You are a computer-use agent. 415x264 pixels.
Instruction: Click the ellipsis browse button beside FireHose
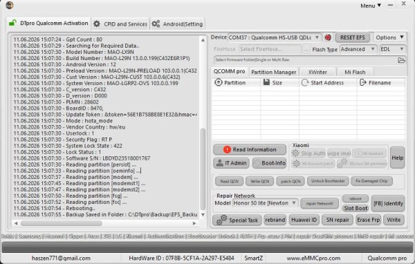pos(306,50)
